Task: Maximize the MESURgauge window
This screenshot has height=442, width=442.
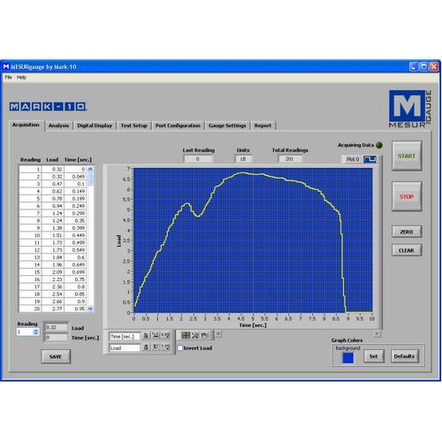Action: tap(424, 67)
